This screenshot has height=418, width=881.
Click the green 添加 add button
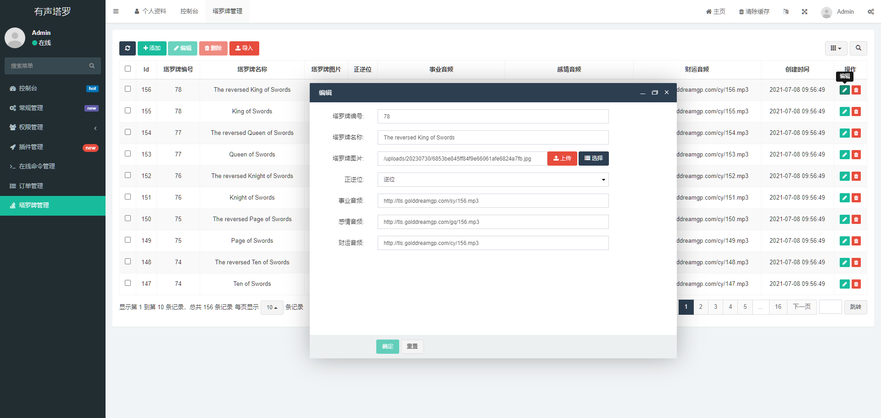pyautogui.click(x=152, y=48)
